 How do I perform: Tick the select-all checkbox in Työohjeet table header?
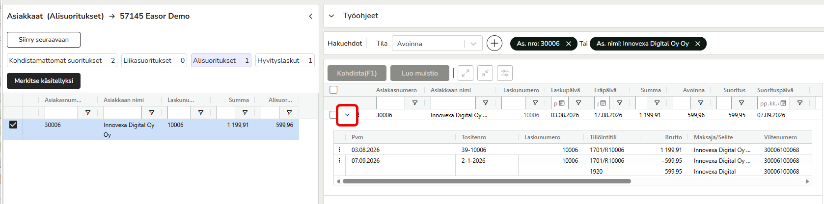333,90
